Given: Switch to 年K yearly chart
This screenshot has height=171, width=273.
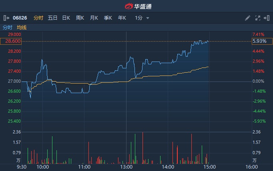Looking at the screenshot, I should (x=122, y=18).
